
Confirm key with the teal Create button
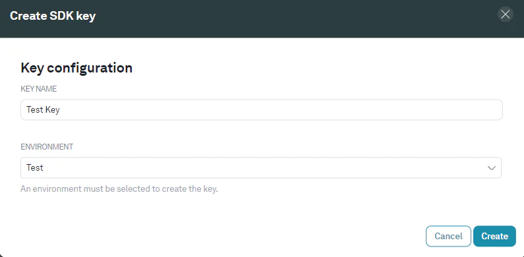494,237
